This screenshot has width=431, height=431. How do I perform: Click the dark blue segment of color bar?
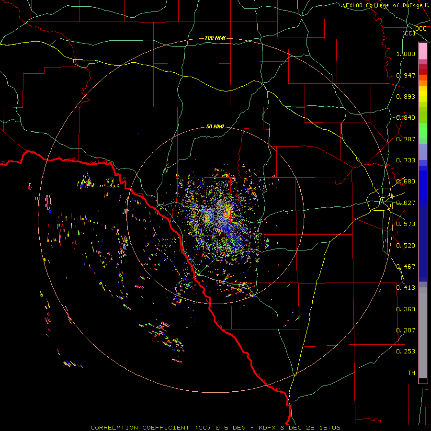[x=423, y=245]
